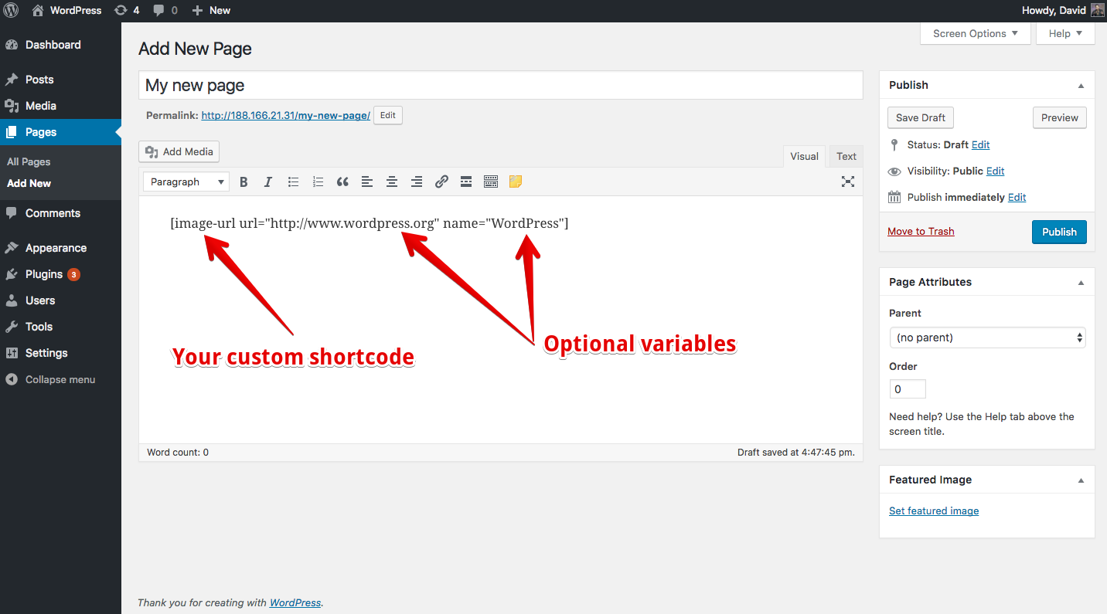The width and height of the screenshot is (1107, 614).
Task: Align text center
Action: [392, 181]
